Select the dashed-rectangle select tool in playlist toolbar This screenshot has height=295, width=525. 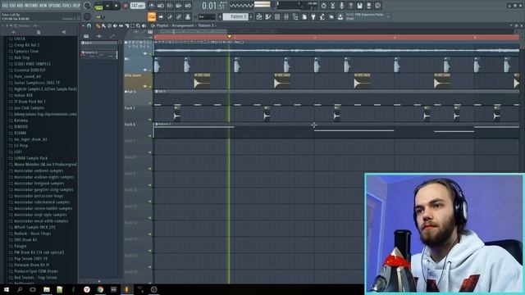[133, 25]
